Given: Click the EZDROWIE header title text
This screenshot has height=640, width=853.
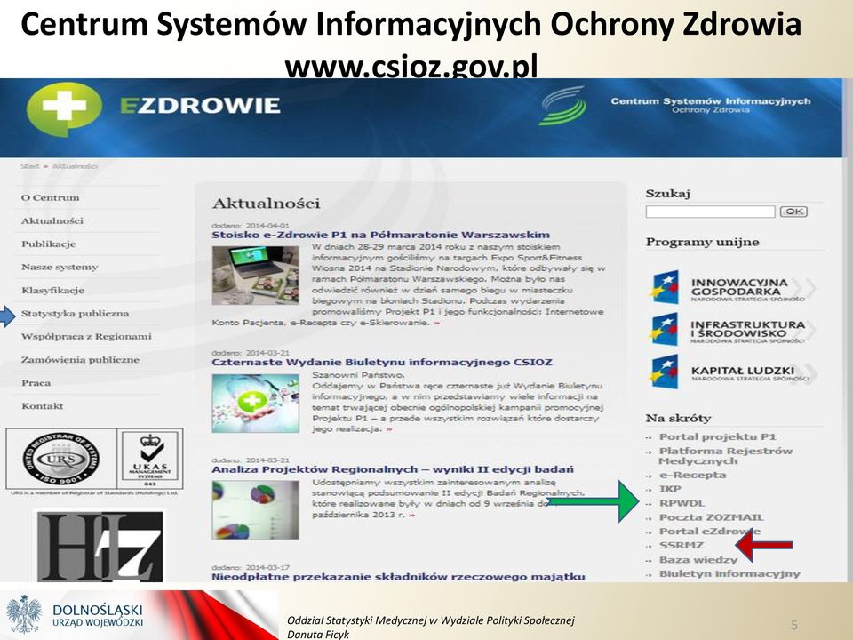Looking at the screenshot, I should pyautogui.click(x=200, y=106).
